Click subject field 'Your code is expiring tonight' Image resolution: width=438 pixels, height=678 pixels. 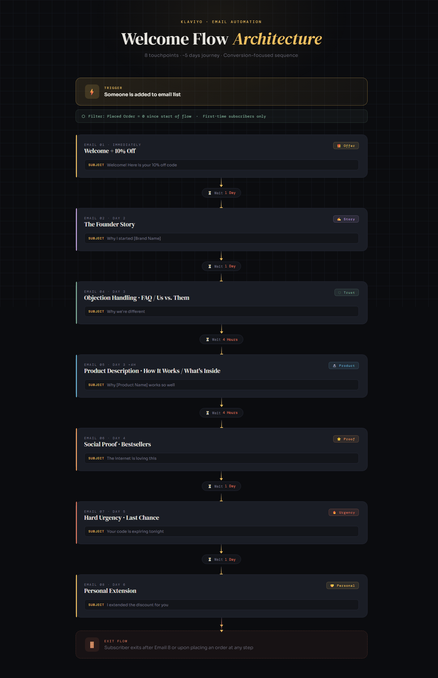[x=221, y=531]
